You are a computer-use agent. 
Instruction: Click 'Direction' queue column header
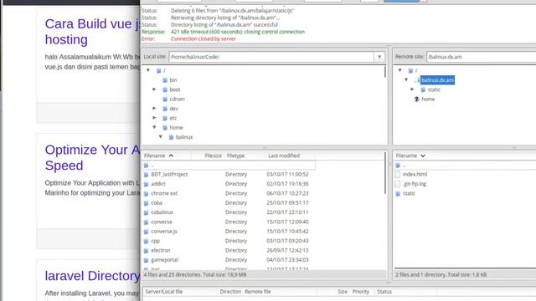[x=230, y=292]
